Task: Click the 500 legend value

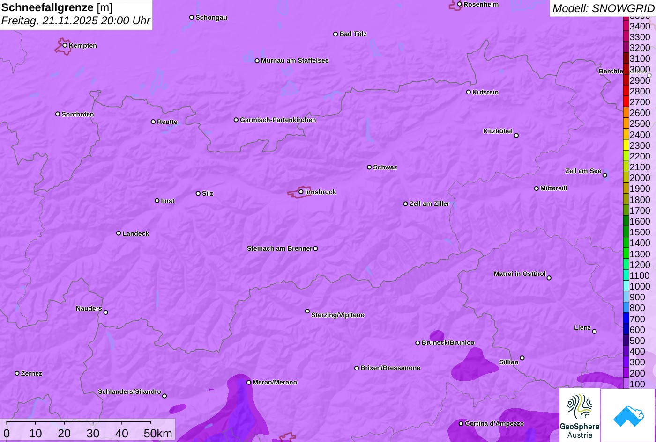Action: 637,341
